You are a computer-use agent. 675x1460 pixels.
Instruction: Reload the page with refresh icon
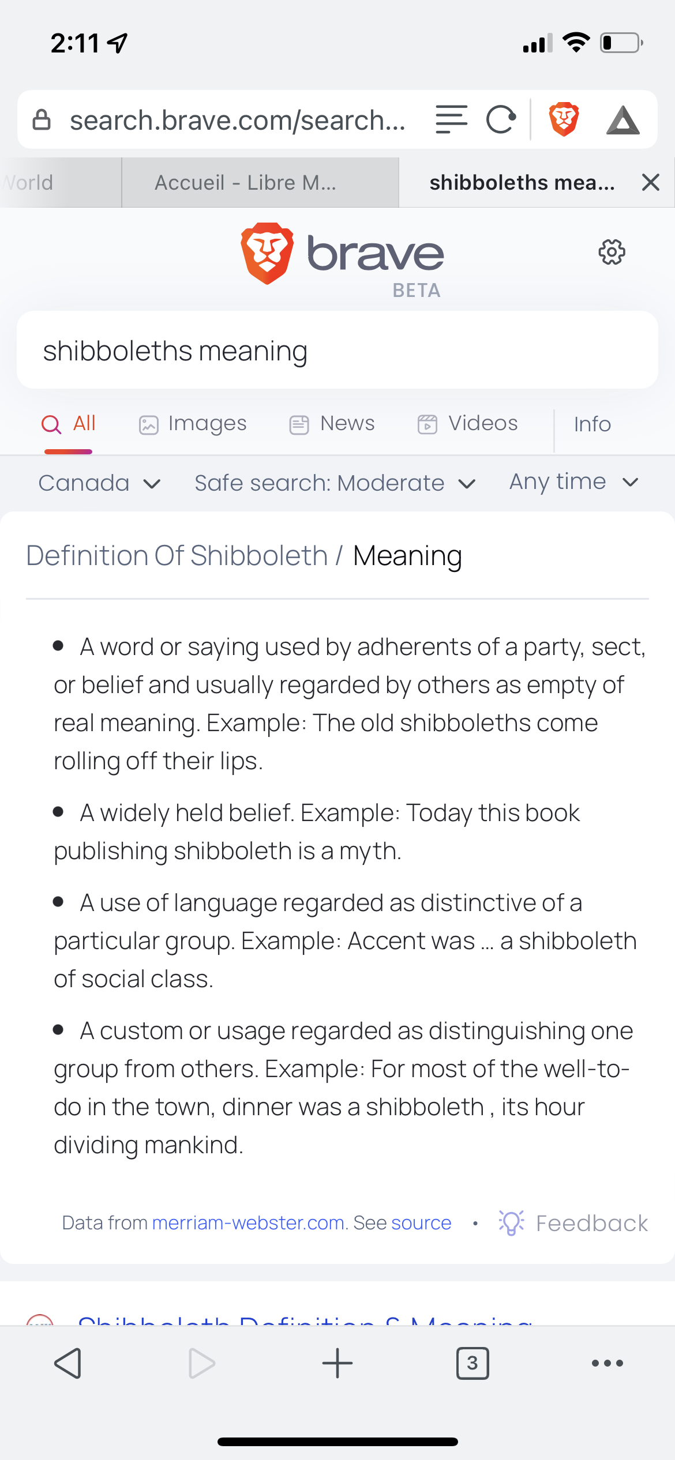tap(501, 120)
